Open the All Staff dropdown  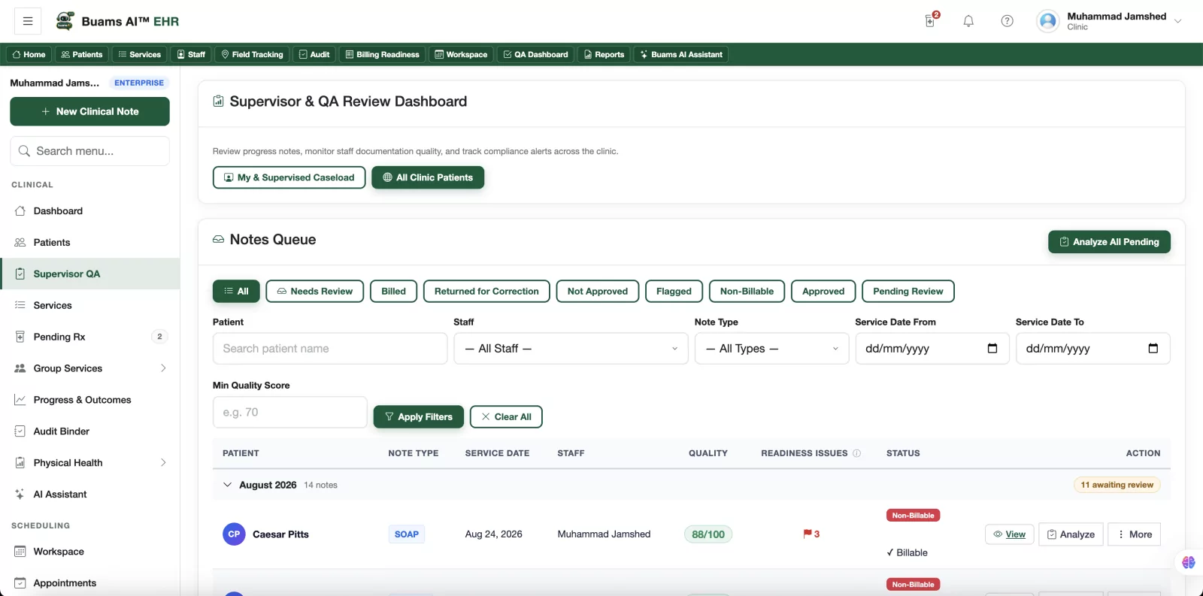click(x=571, y=349)
